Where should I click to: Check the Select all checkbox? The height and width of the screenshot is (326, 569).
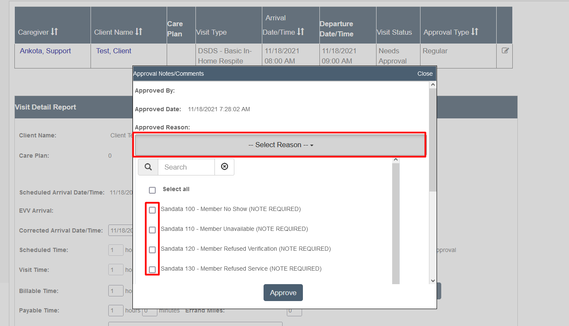pyautogui.click(x=152, y=190)
